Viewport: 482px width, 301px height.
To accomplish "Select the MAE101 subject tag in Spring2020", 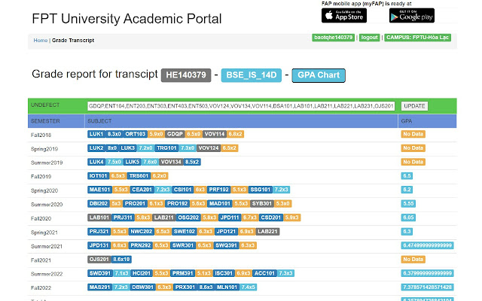I will 99,190.
